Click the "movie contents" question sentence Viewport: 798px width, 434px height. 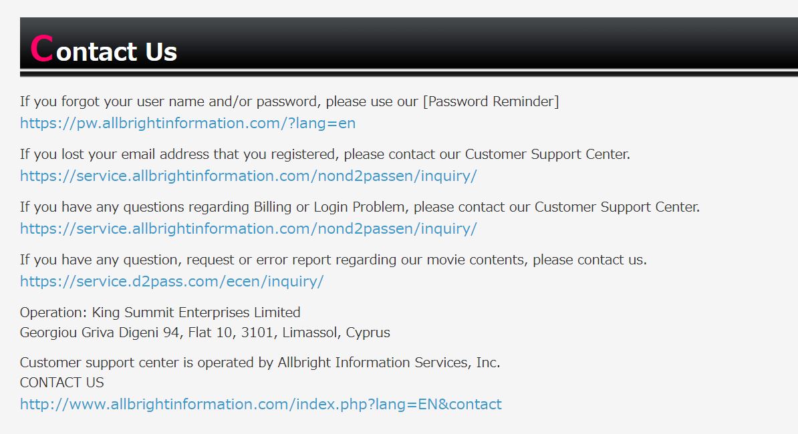334,260
